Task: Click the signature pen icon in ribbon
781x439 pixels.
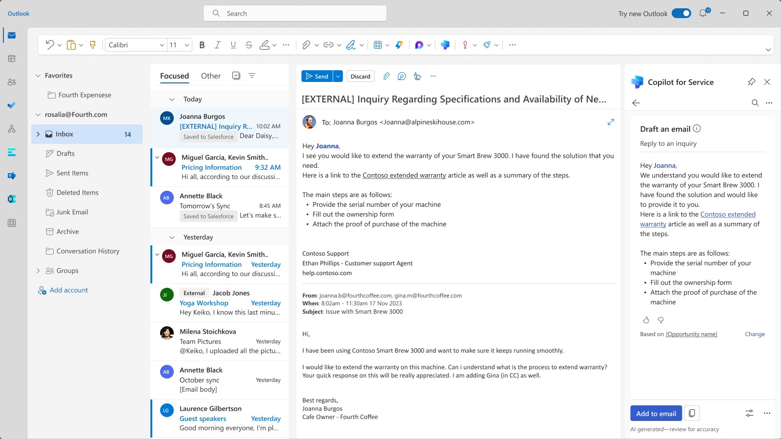Action: click(351, 45)
